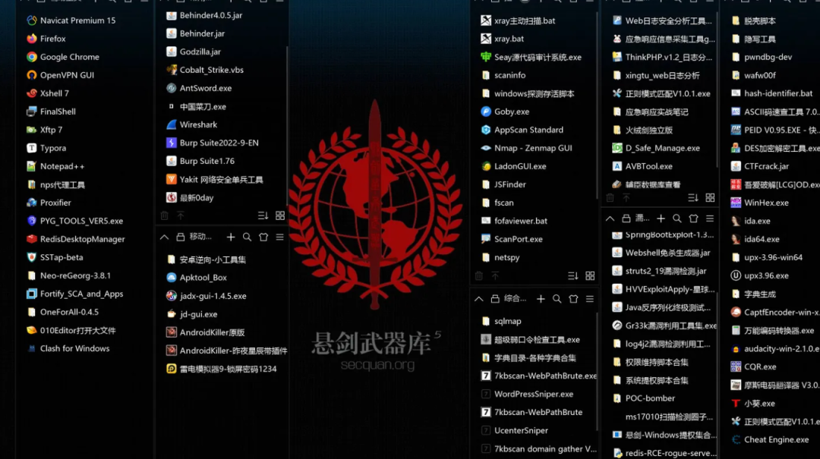The image size is (820, 459).
Task: Click move-to-top arrow below netspy
Action: [495, 276]
